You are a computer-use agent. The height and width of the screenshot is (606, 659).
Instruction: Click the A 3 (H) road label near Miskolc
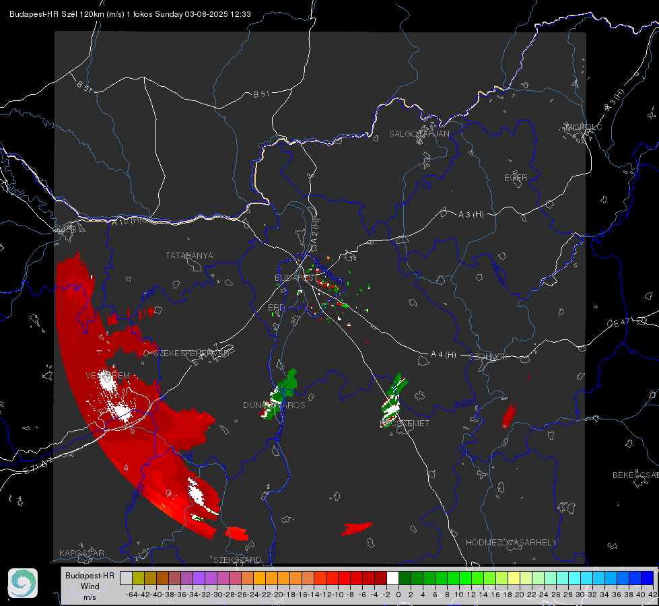click(x=615, y=100)
